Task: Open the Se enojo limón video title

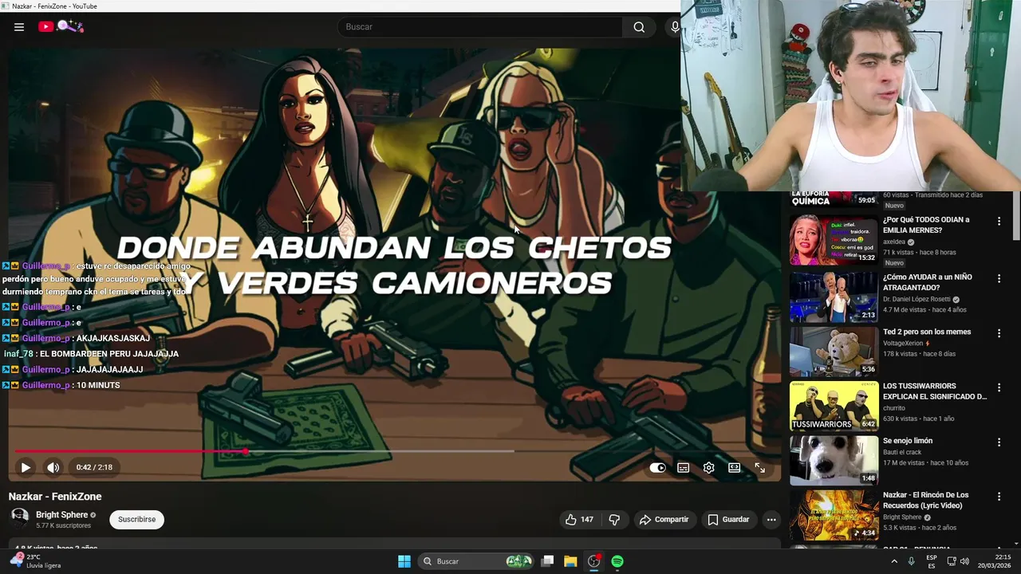Action: [x=908, y=441]
